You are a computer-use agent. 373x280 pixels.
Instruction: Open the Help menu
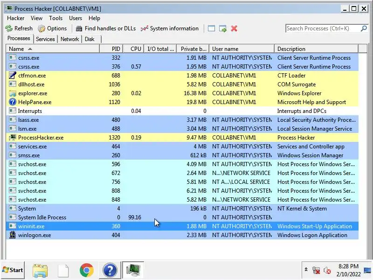pos(94,18)
